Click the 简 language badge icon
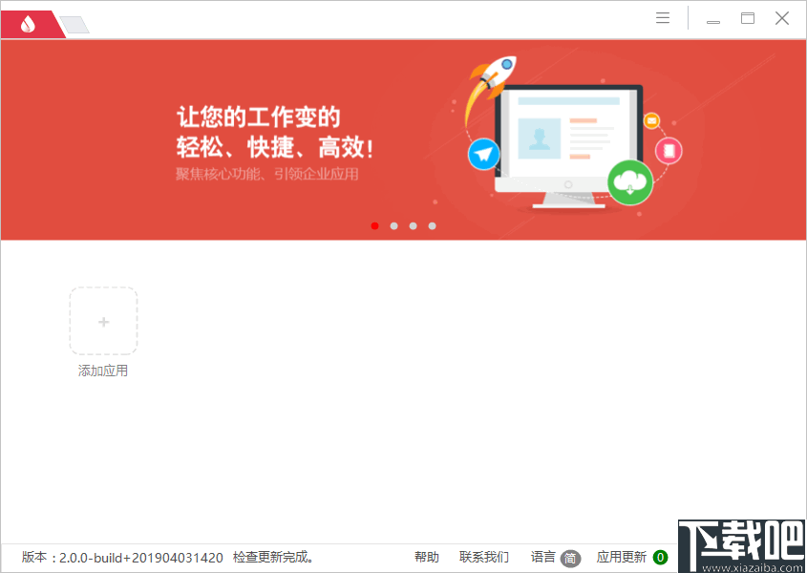 point(570,558)
